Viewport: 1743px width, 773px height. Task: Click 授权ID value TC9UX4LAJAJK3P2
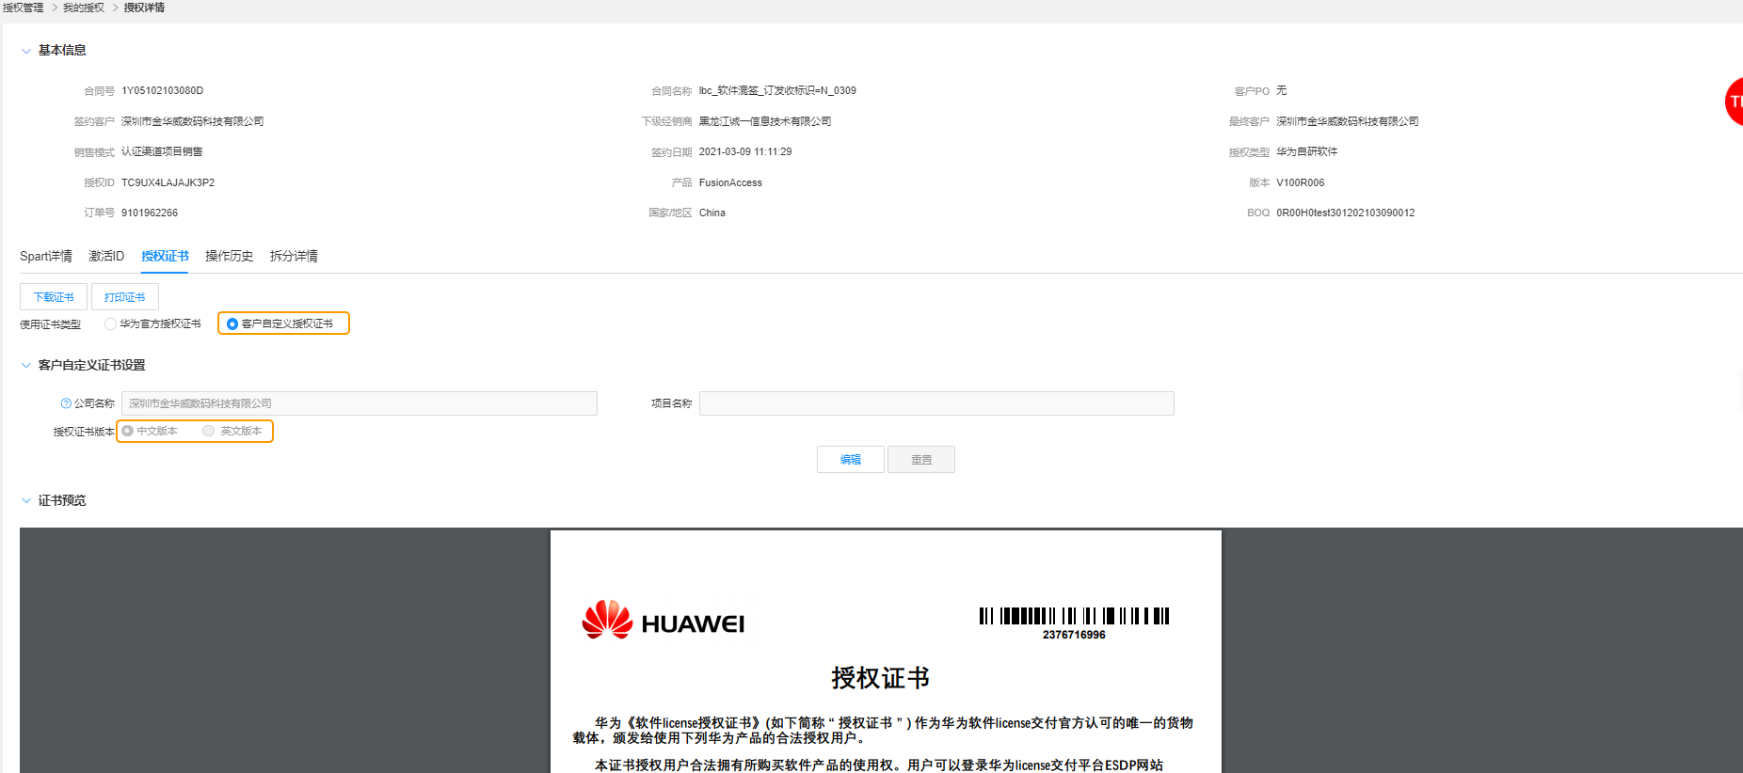168,182
